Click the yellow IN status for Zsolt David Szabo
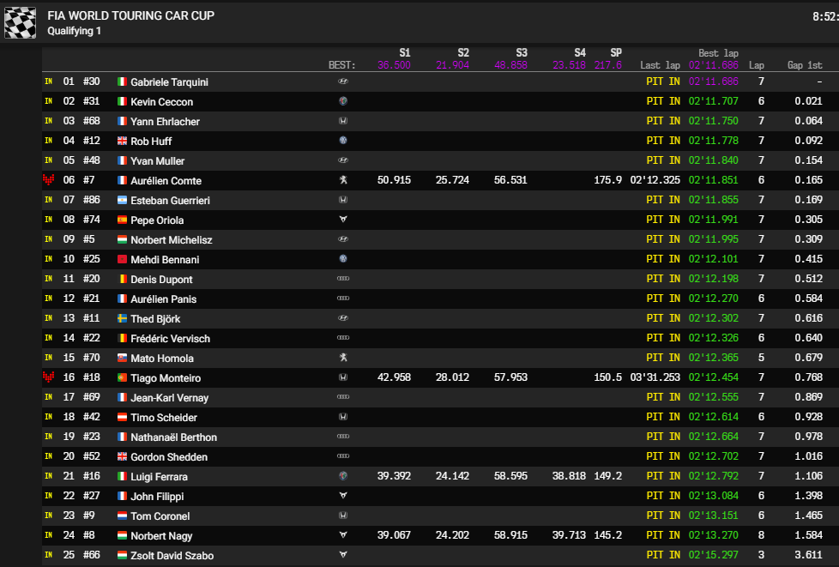This screenshot has height=567, width=839. (x=48, y=555)
